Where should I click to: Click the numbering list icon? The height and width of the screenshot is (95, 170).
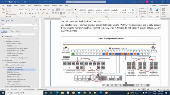tap(57, 10)
